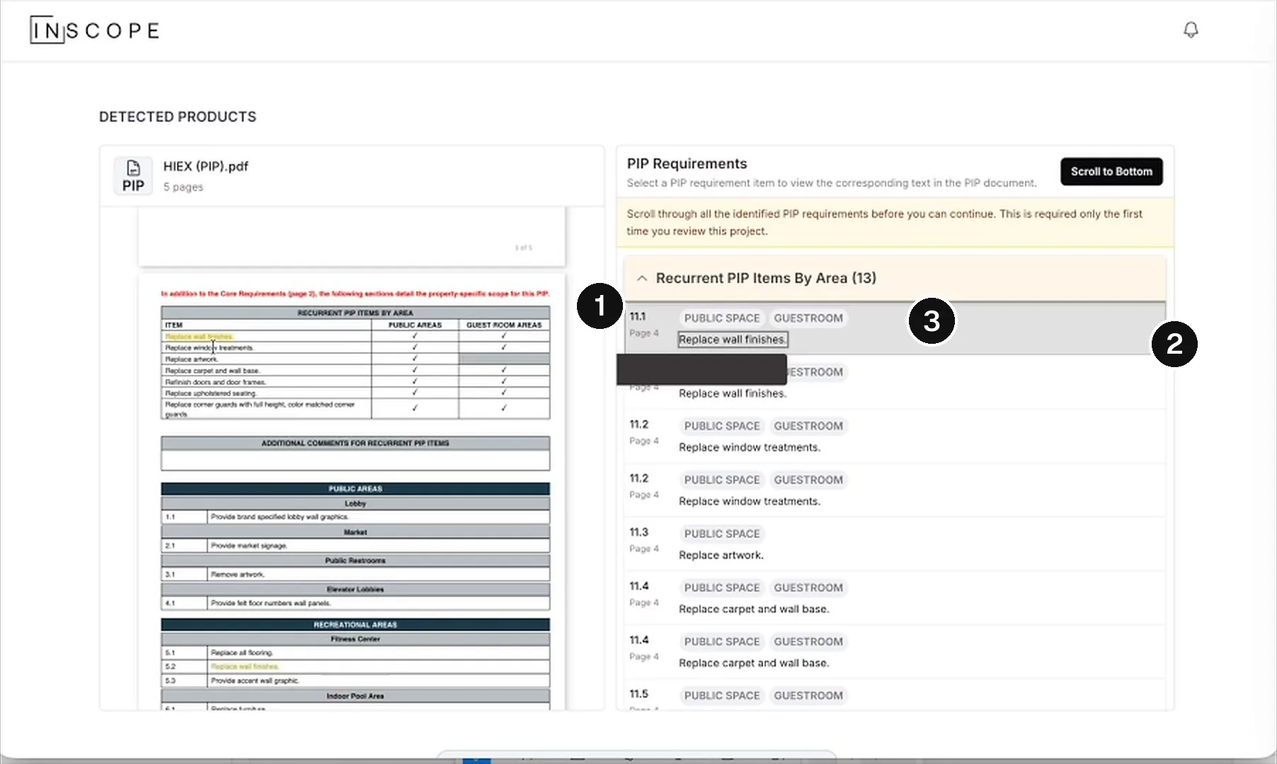
Task: Open the notifications bell
Action: pyautogui.click(x=1191, y=30)
